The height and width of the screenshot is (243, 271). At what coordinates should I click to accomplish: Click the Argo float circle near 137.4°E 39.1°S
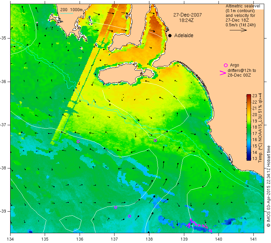[x=129, y=216]
